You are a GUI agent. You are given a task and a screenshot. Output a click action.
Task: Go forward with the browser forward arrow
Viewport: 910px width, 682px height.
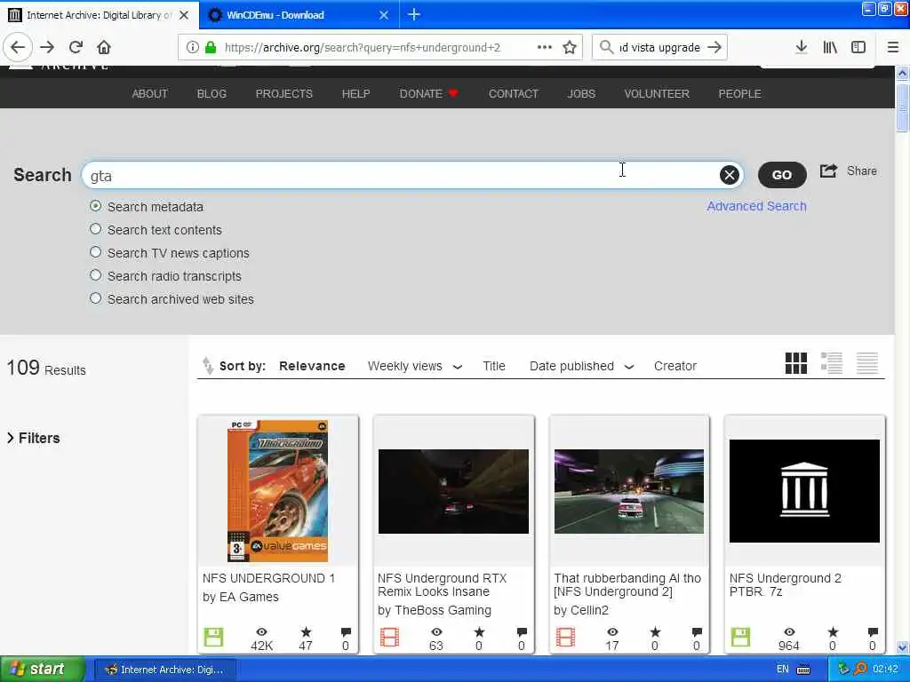47,47
